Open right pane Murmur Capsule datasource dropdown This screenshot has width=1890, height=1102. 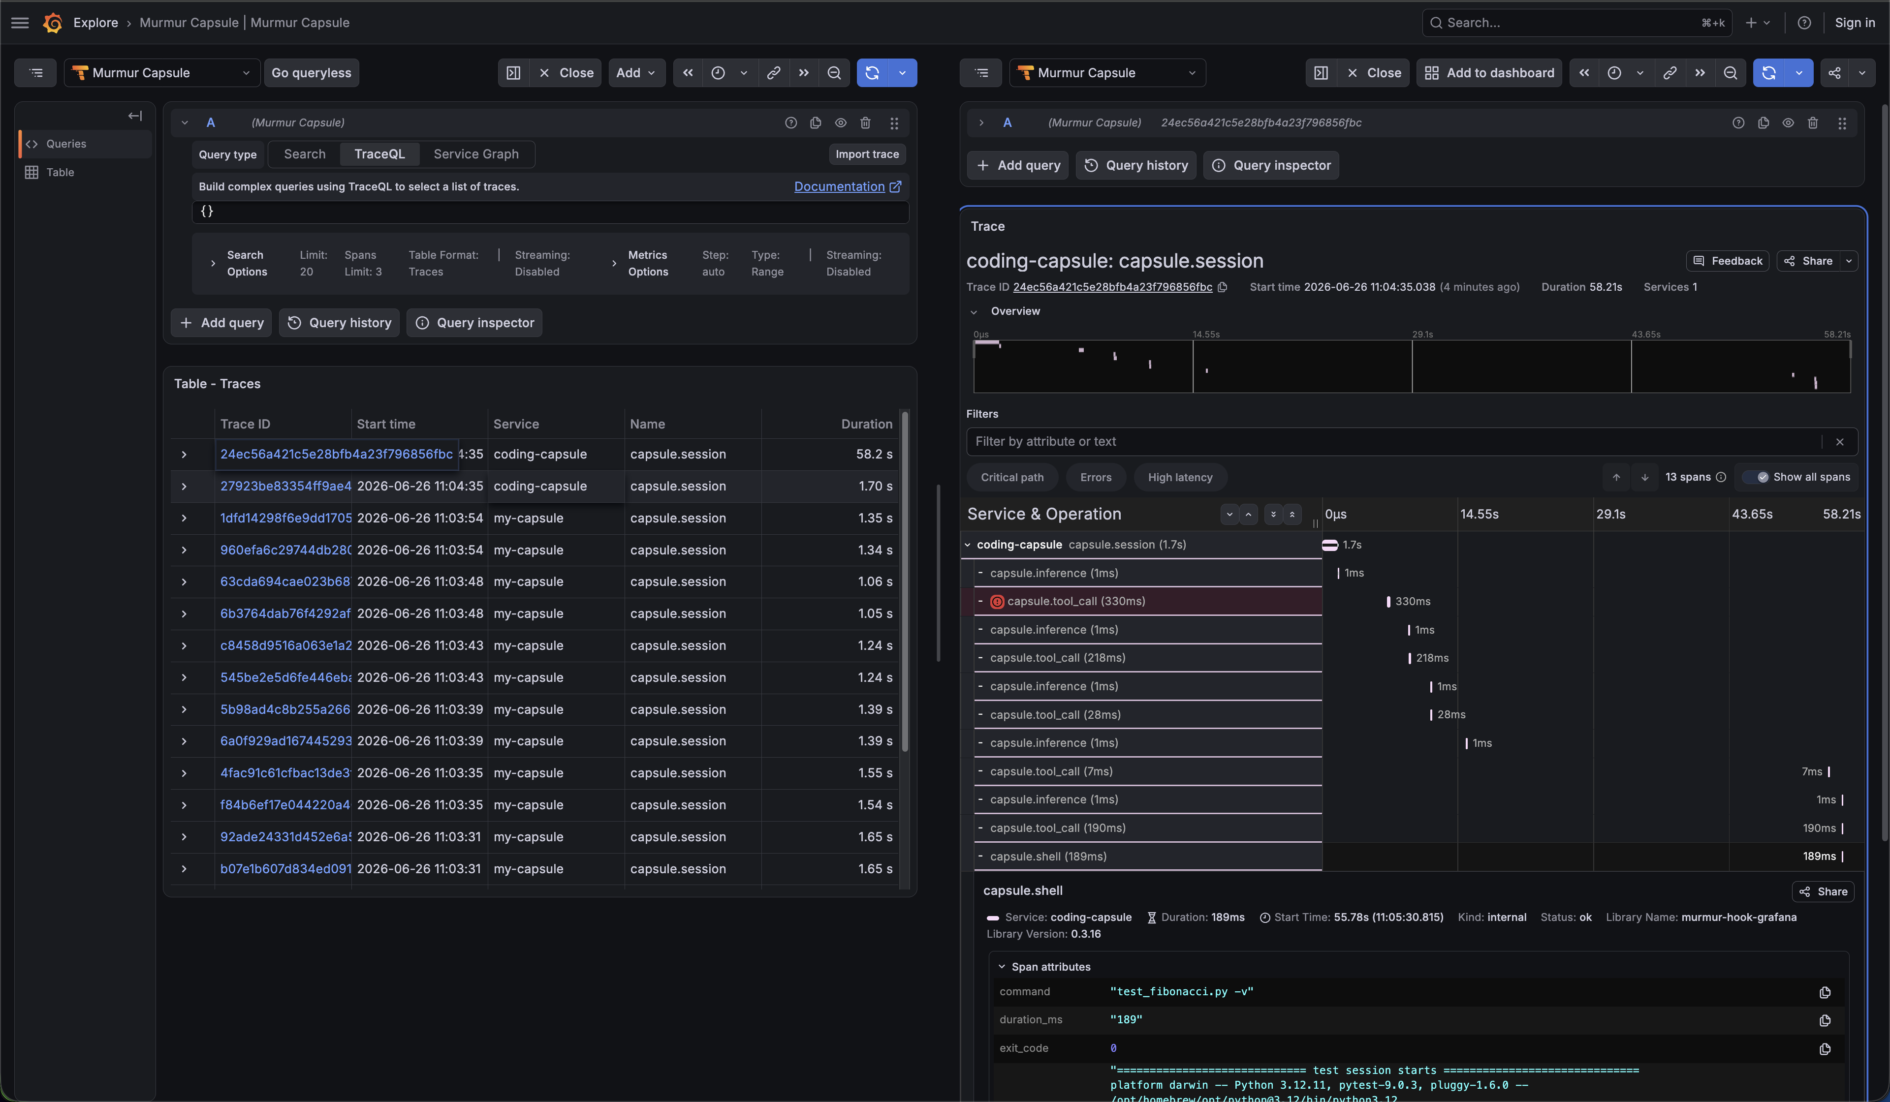[x=1107, y=73]
